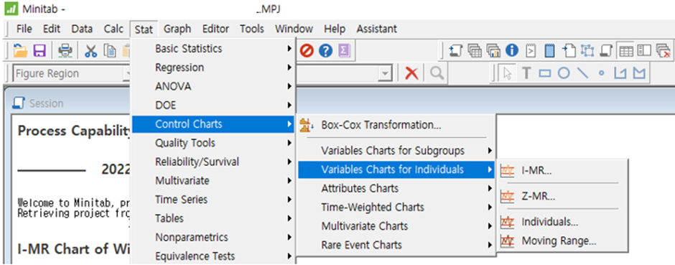Click the Open Project folder icon
The width and height of the screenshot is (675, 265).
point(21,52)
